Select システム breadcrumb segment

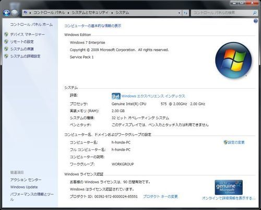pos(122,13)
